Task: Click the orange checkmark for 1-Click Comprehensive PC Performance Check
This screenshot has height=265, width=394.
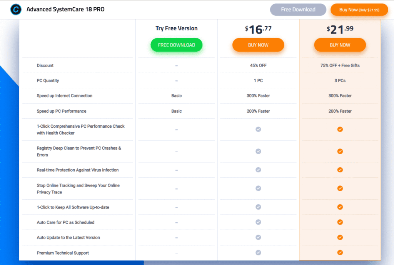Action: 340,129
